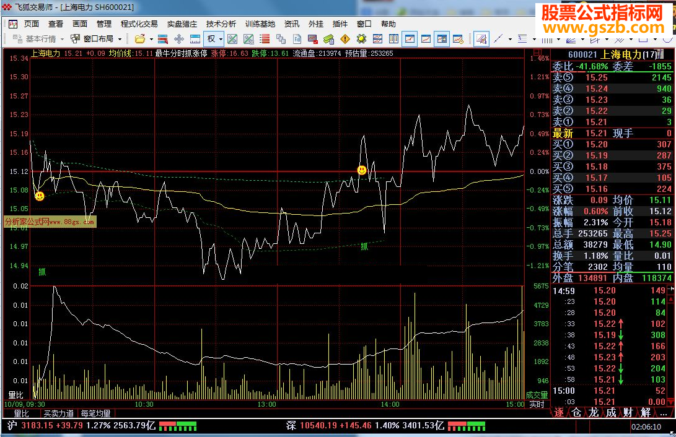Select the 逐 tab in quote panel

pos(559,412)
